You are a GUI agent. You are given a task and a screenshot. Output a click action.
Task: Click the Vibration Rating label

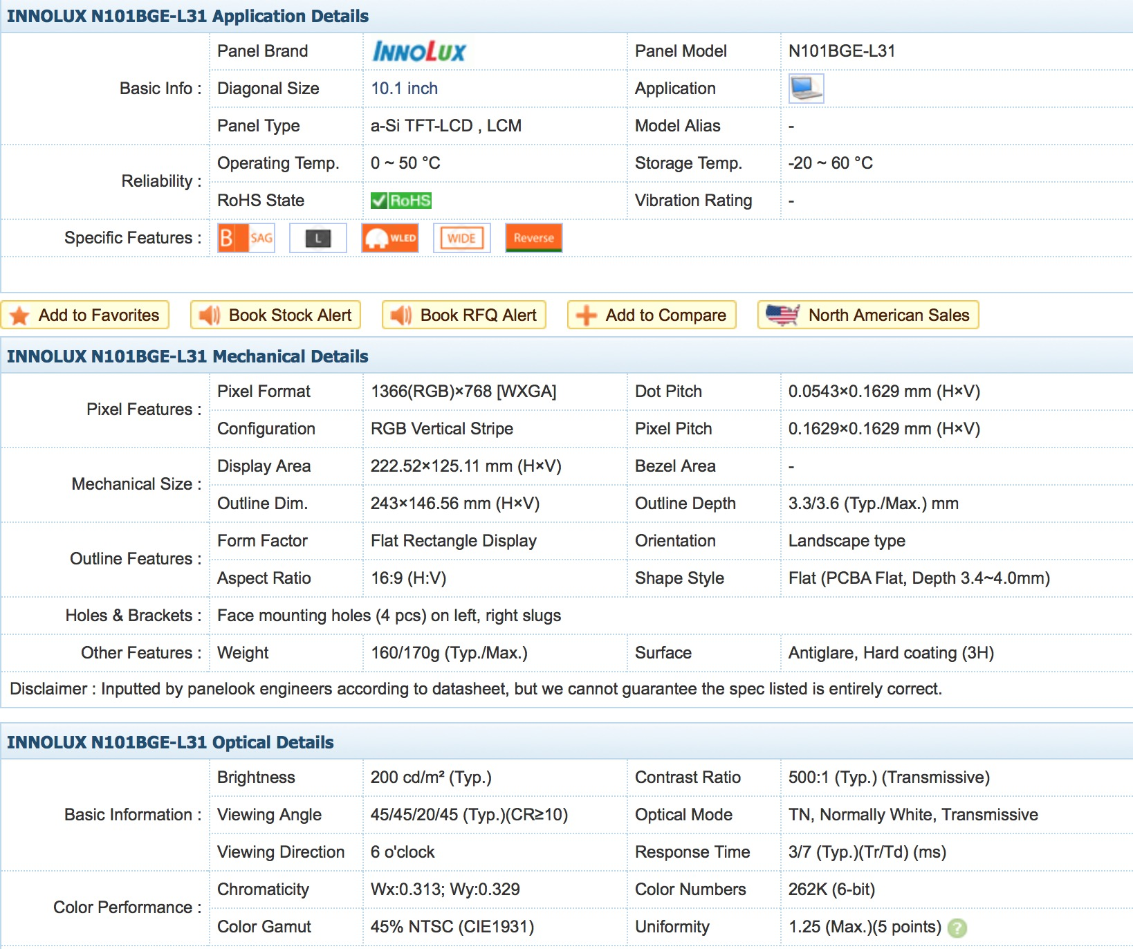[693, 201]
